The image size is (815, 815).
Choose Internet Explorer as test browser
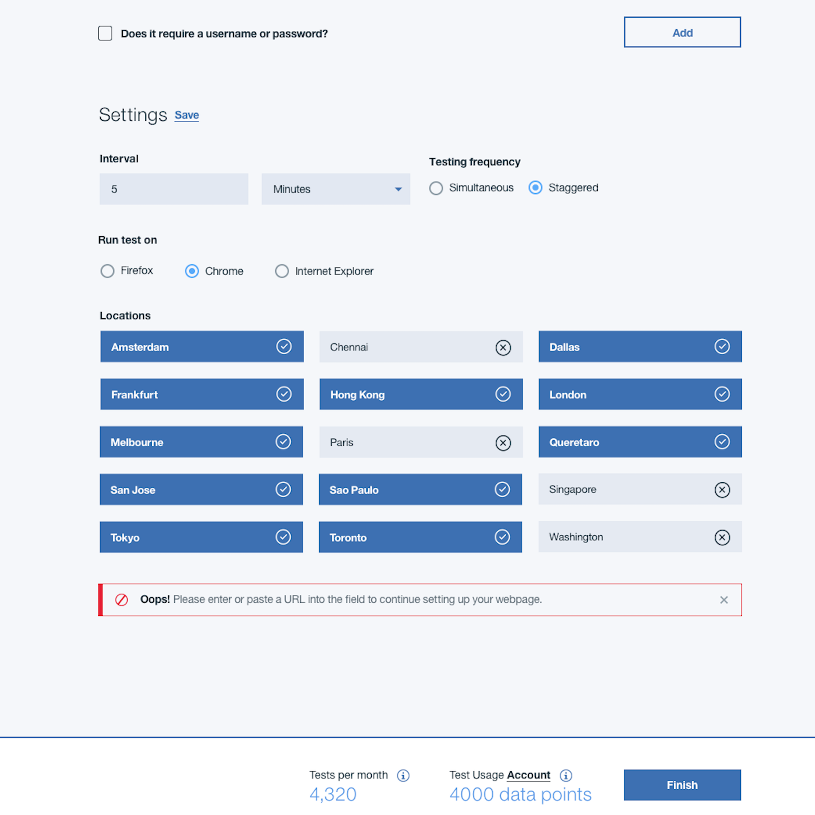pyautogui.click(x=282, y=271)
